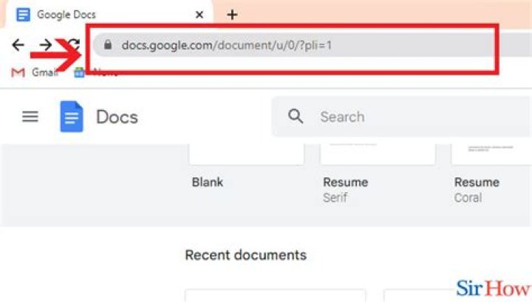
Task: Open the Docs main menu hamburger
Action: (x=30, y=117)
